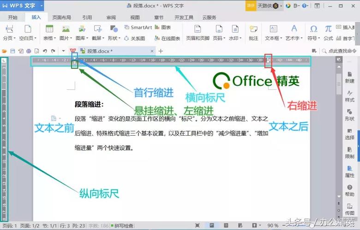This screenshot has height=230, width=360.
Task: Insert a page break with 分页
Action: (9, 33)
